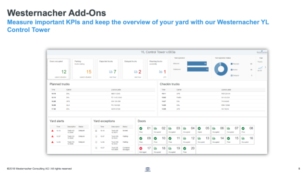Click the 'Yard alerts' section title
The height and width of the screenshot is (173, 307).
click(57, 121)
